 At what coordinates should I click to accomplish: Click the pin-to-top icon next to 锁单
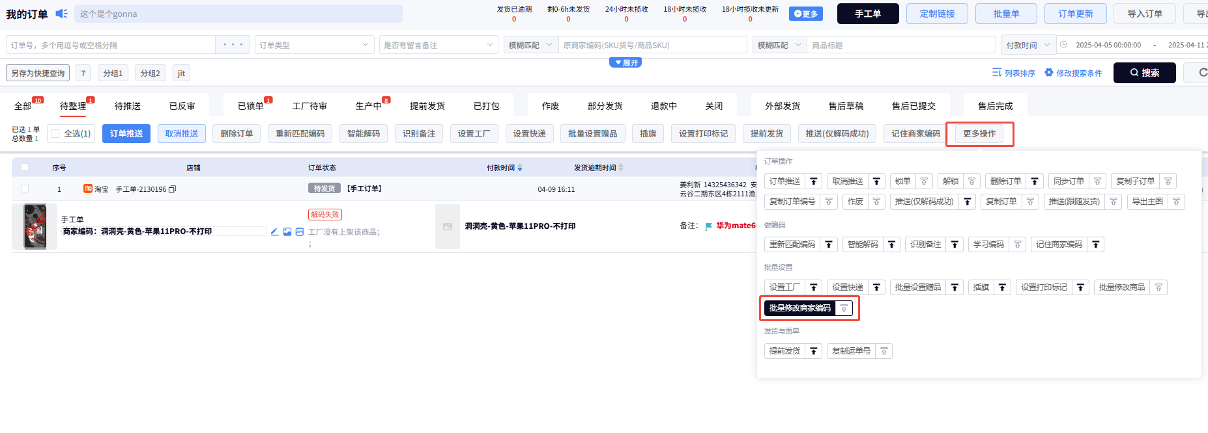924,181
